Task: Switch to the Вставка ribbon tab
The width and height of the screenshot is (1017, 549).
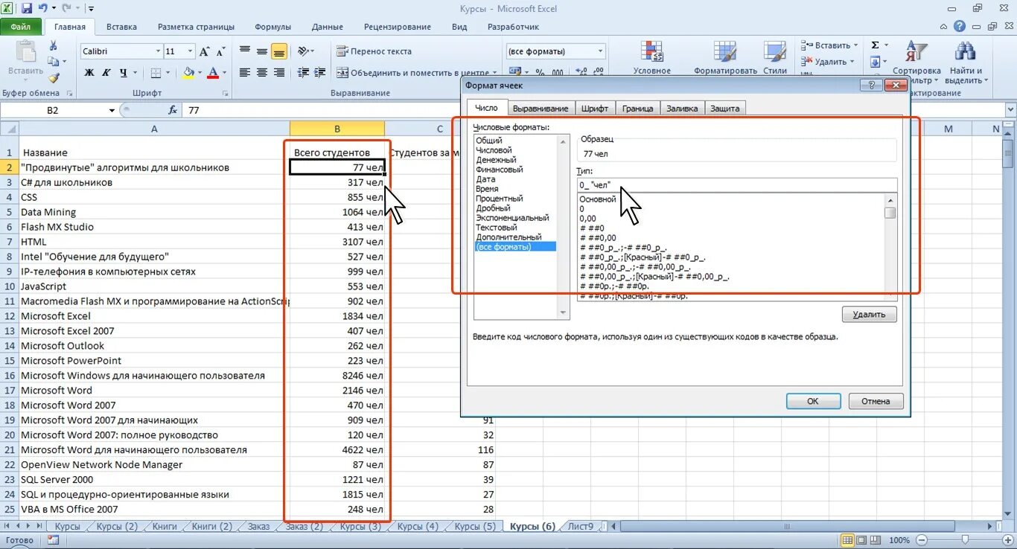Action: click(121, 27)
